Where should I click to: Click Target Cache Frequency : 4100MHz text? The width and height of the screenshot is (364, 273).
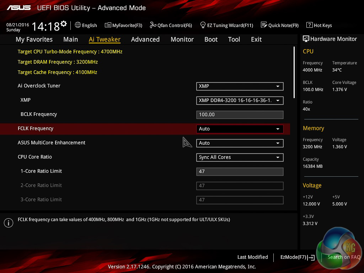click(57, 72)
